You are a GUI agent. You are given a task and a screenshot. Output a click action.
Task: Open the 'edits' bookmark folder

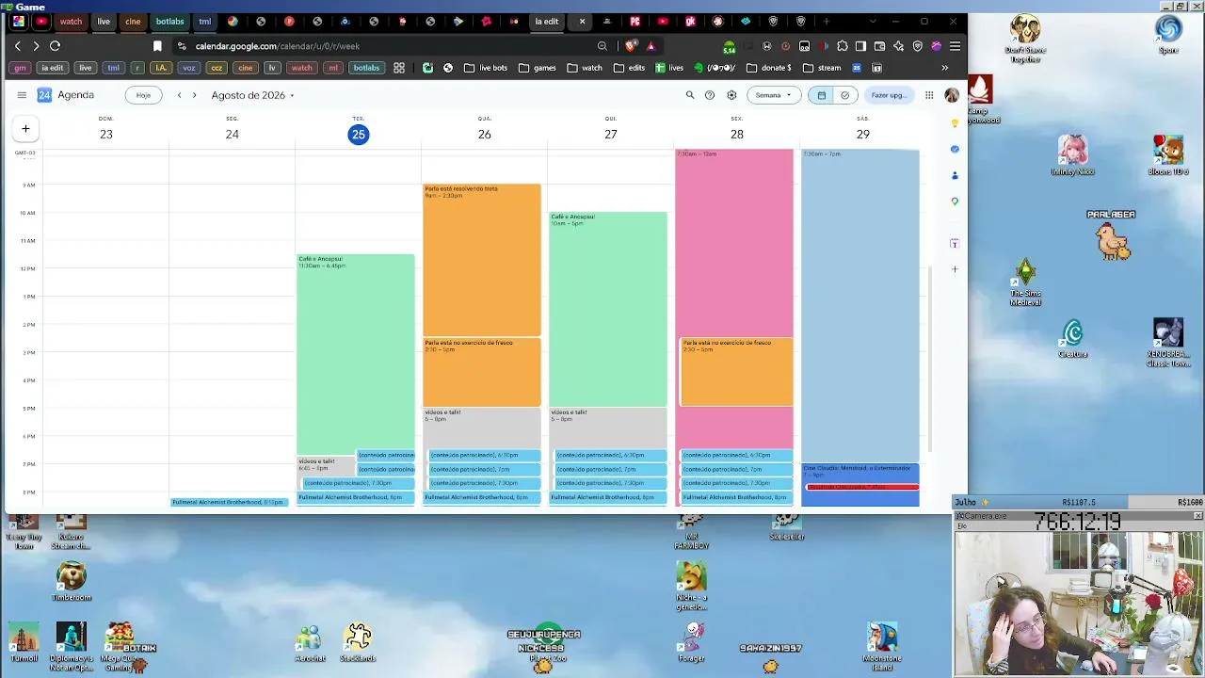pyautogui.click(x=629, y=68)
